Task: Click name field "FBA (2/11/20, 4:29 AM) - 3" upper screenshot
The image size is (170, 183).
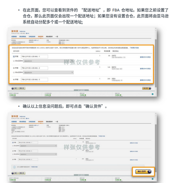Action: [35, 80]
